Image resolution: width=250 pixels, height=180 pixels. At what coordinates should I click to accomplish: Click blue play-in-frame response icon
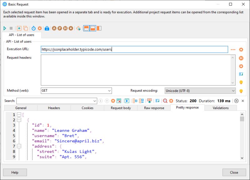click(x=127, y=101)
